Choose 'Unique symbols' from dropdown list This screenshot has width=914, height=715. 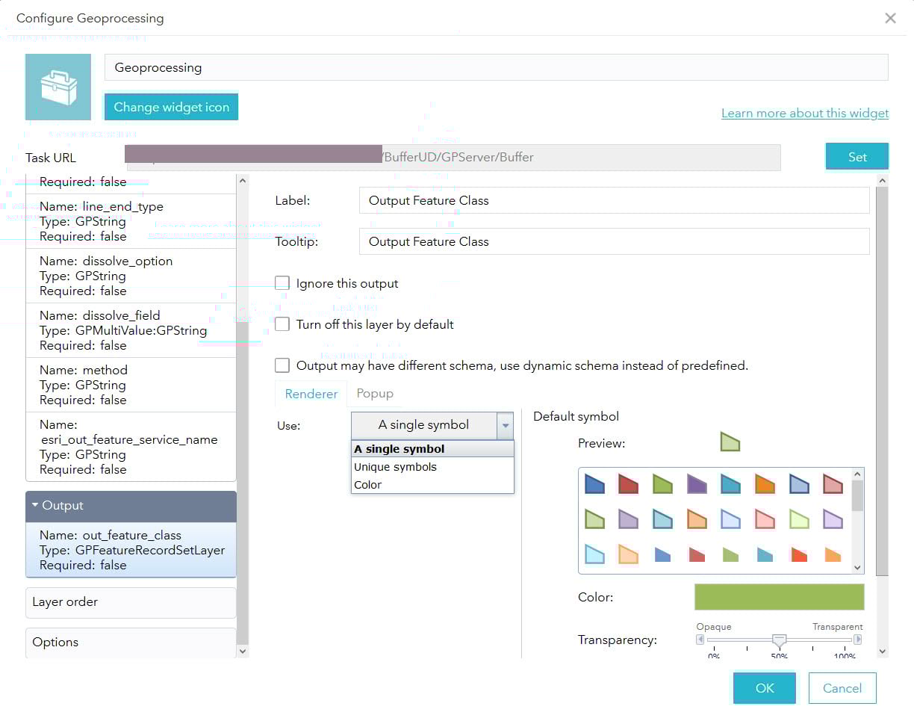coord(432,467)
